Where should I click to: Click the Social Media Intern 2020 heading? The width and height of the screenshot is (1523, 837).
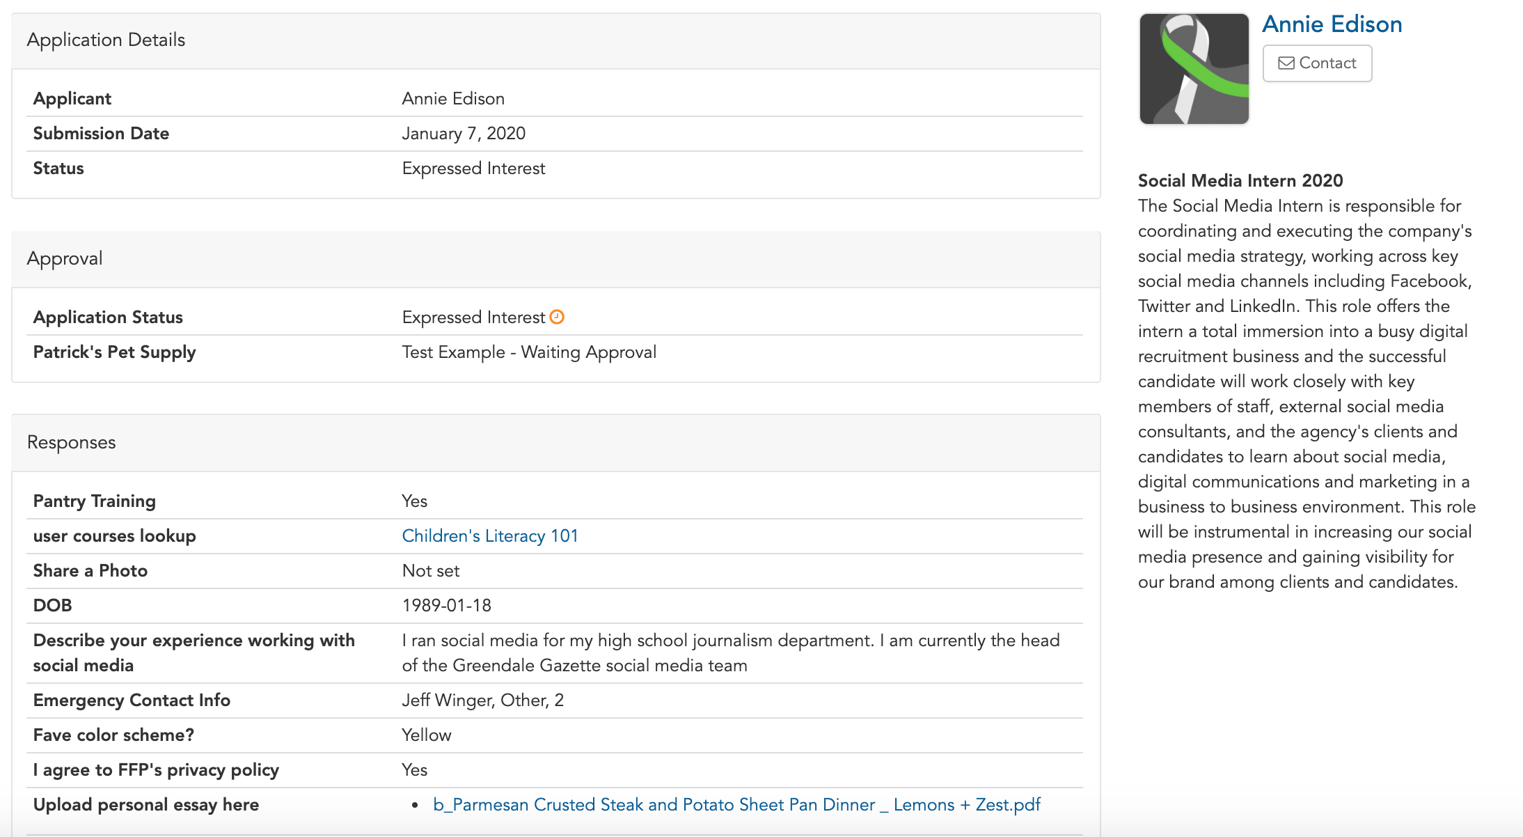point(1240,180)
